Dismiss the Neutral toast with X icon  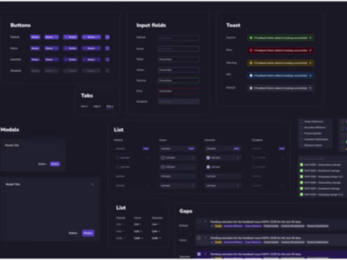pyautogui.click(x=310, y=88)
